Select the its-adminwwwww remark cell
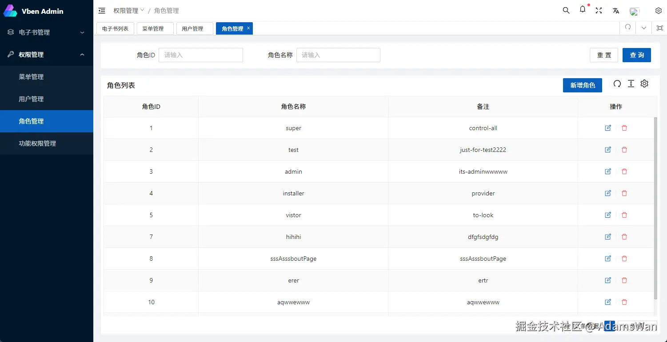The image size is (667, 342). point(483,171)
